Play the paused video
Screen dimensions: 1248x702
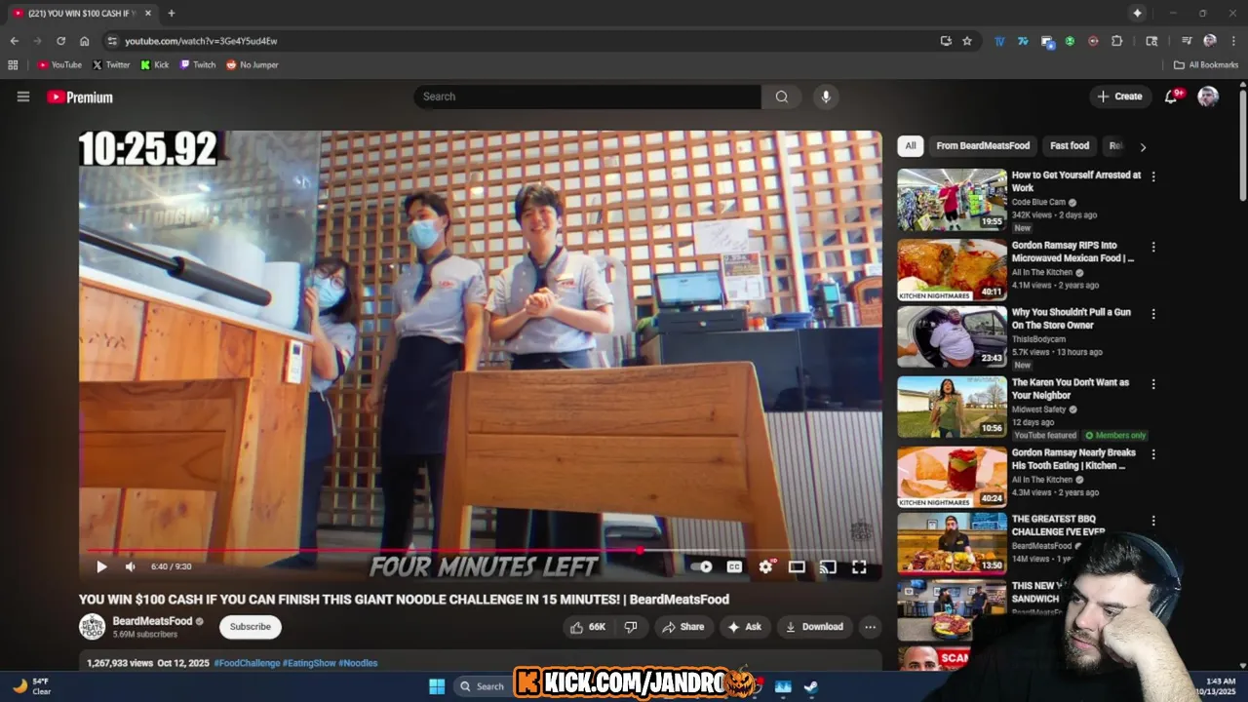[101, 566]
